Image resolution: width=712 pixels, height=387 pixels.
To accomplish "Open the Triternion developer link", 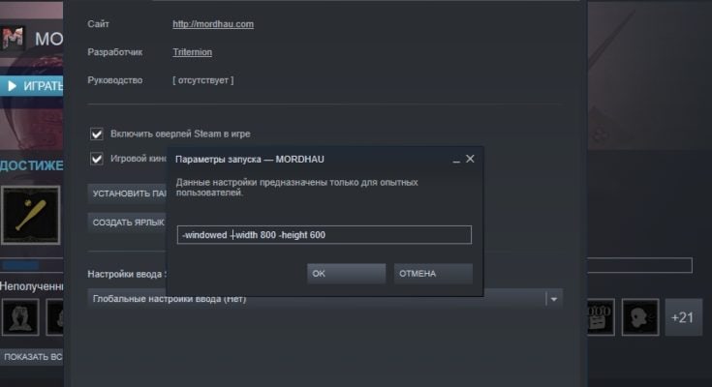I will coord(192,52).
